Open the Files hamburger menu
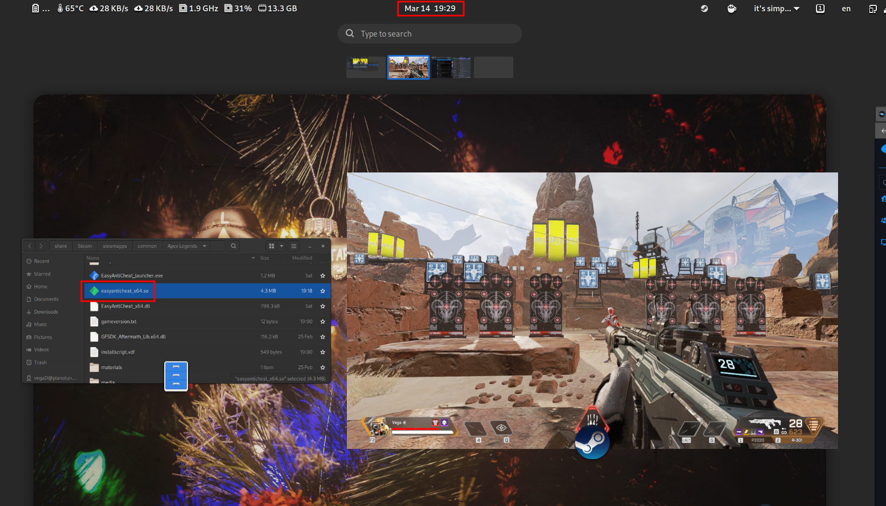Screen dimensions: 886x506 (294, 246)
